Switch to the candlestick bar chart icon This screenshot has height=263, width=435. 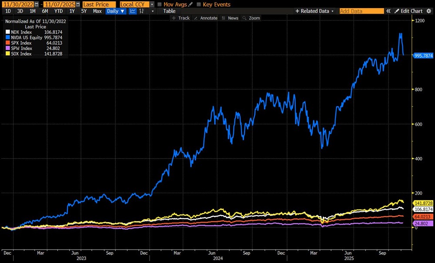tap(142, 11)
